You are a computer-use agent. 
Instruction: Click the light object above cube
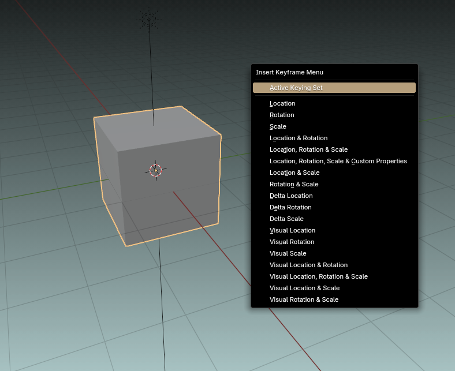coord(149,20)
